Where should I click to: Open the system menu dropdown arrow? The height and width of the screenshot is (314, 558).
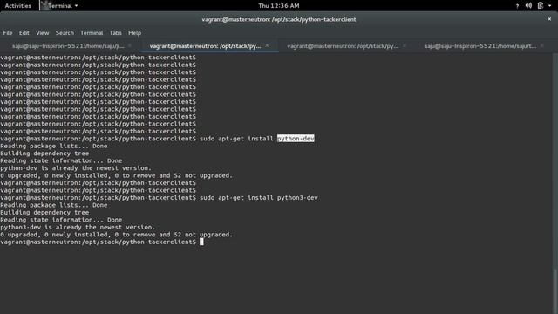point(550,6)
